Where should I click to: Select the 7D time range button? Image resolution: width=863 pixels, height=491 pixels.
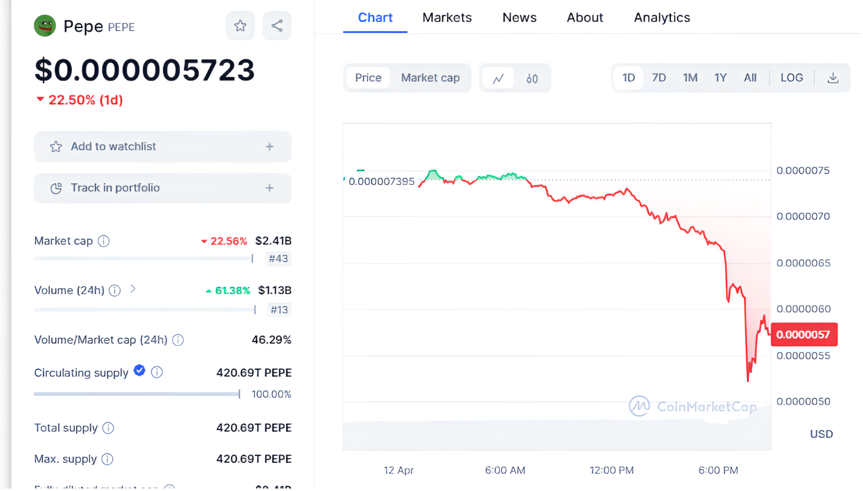658,78
